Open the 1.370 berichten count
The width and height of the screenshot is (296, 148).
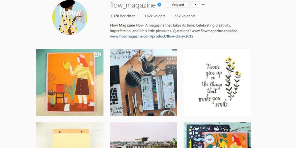(123, 16)
